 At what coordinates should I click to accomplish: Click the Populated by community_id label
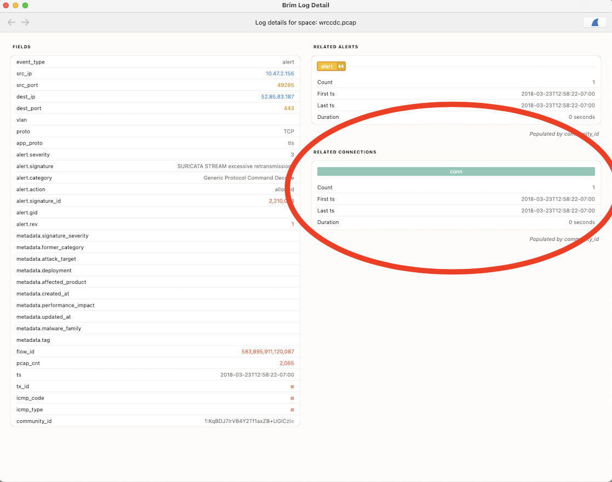coord(563,133)
